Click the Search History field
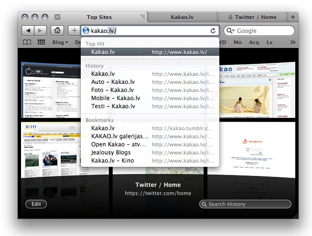Viewport: 312px width, 236px height. click(x=245, y=204)
